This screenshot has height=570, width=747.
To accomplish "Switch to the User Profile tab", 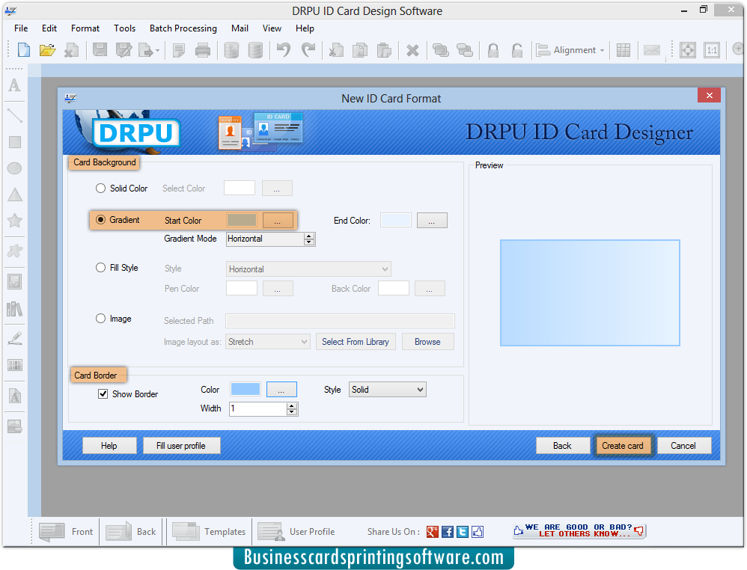I will coord(296,531).
